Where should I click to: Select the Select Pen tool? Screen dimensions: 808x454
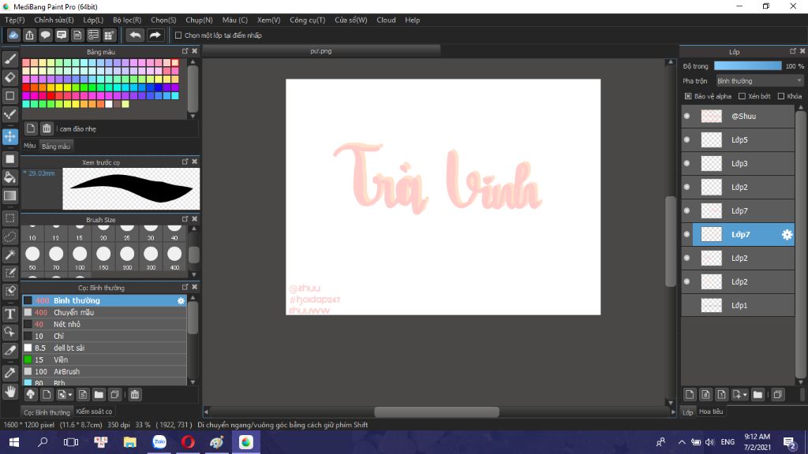(10, 272)
